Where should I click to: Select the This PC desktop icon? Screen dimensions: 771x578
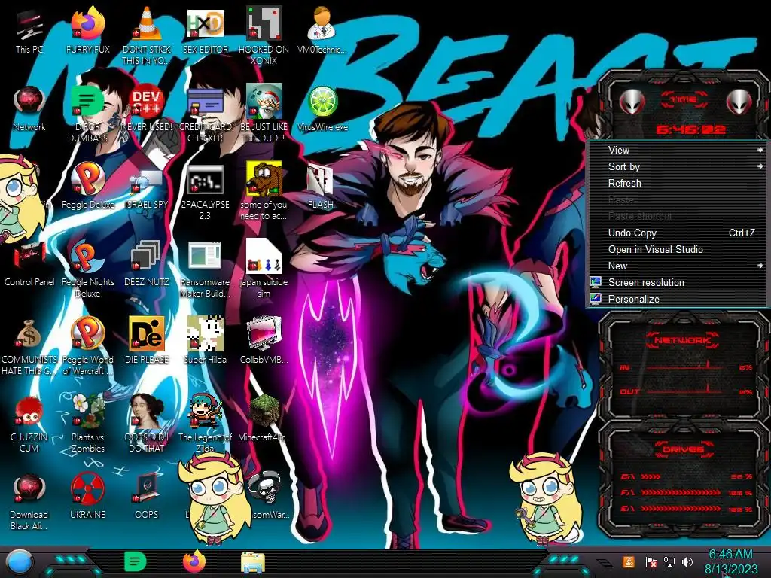pyautogui.click(x=29, y=25)
